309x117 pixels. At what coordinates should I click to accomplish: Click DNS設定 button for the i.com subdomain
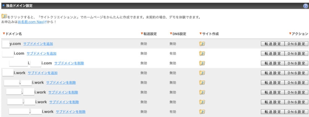coord(296,63)
